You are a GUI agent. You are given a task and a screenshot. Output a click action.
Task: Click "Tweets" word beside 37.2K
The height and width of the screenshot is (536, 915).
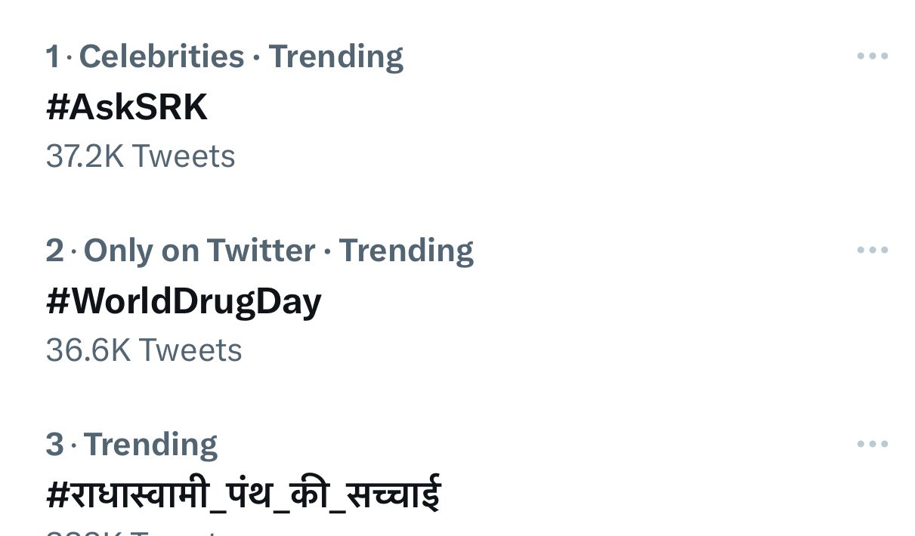[184, 156]
